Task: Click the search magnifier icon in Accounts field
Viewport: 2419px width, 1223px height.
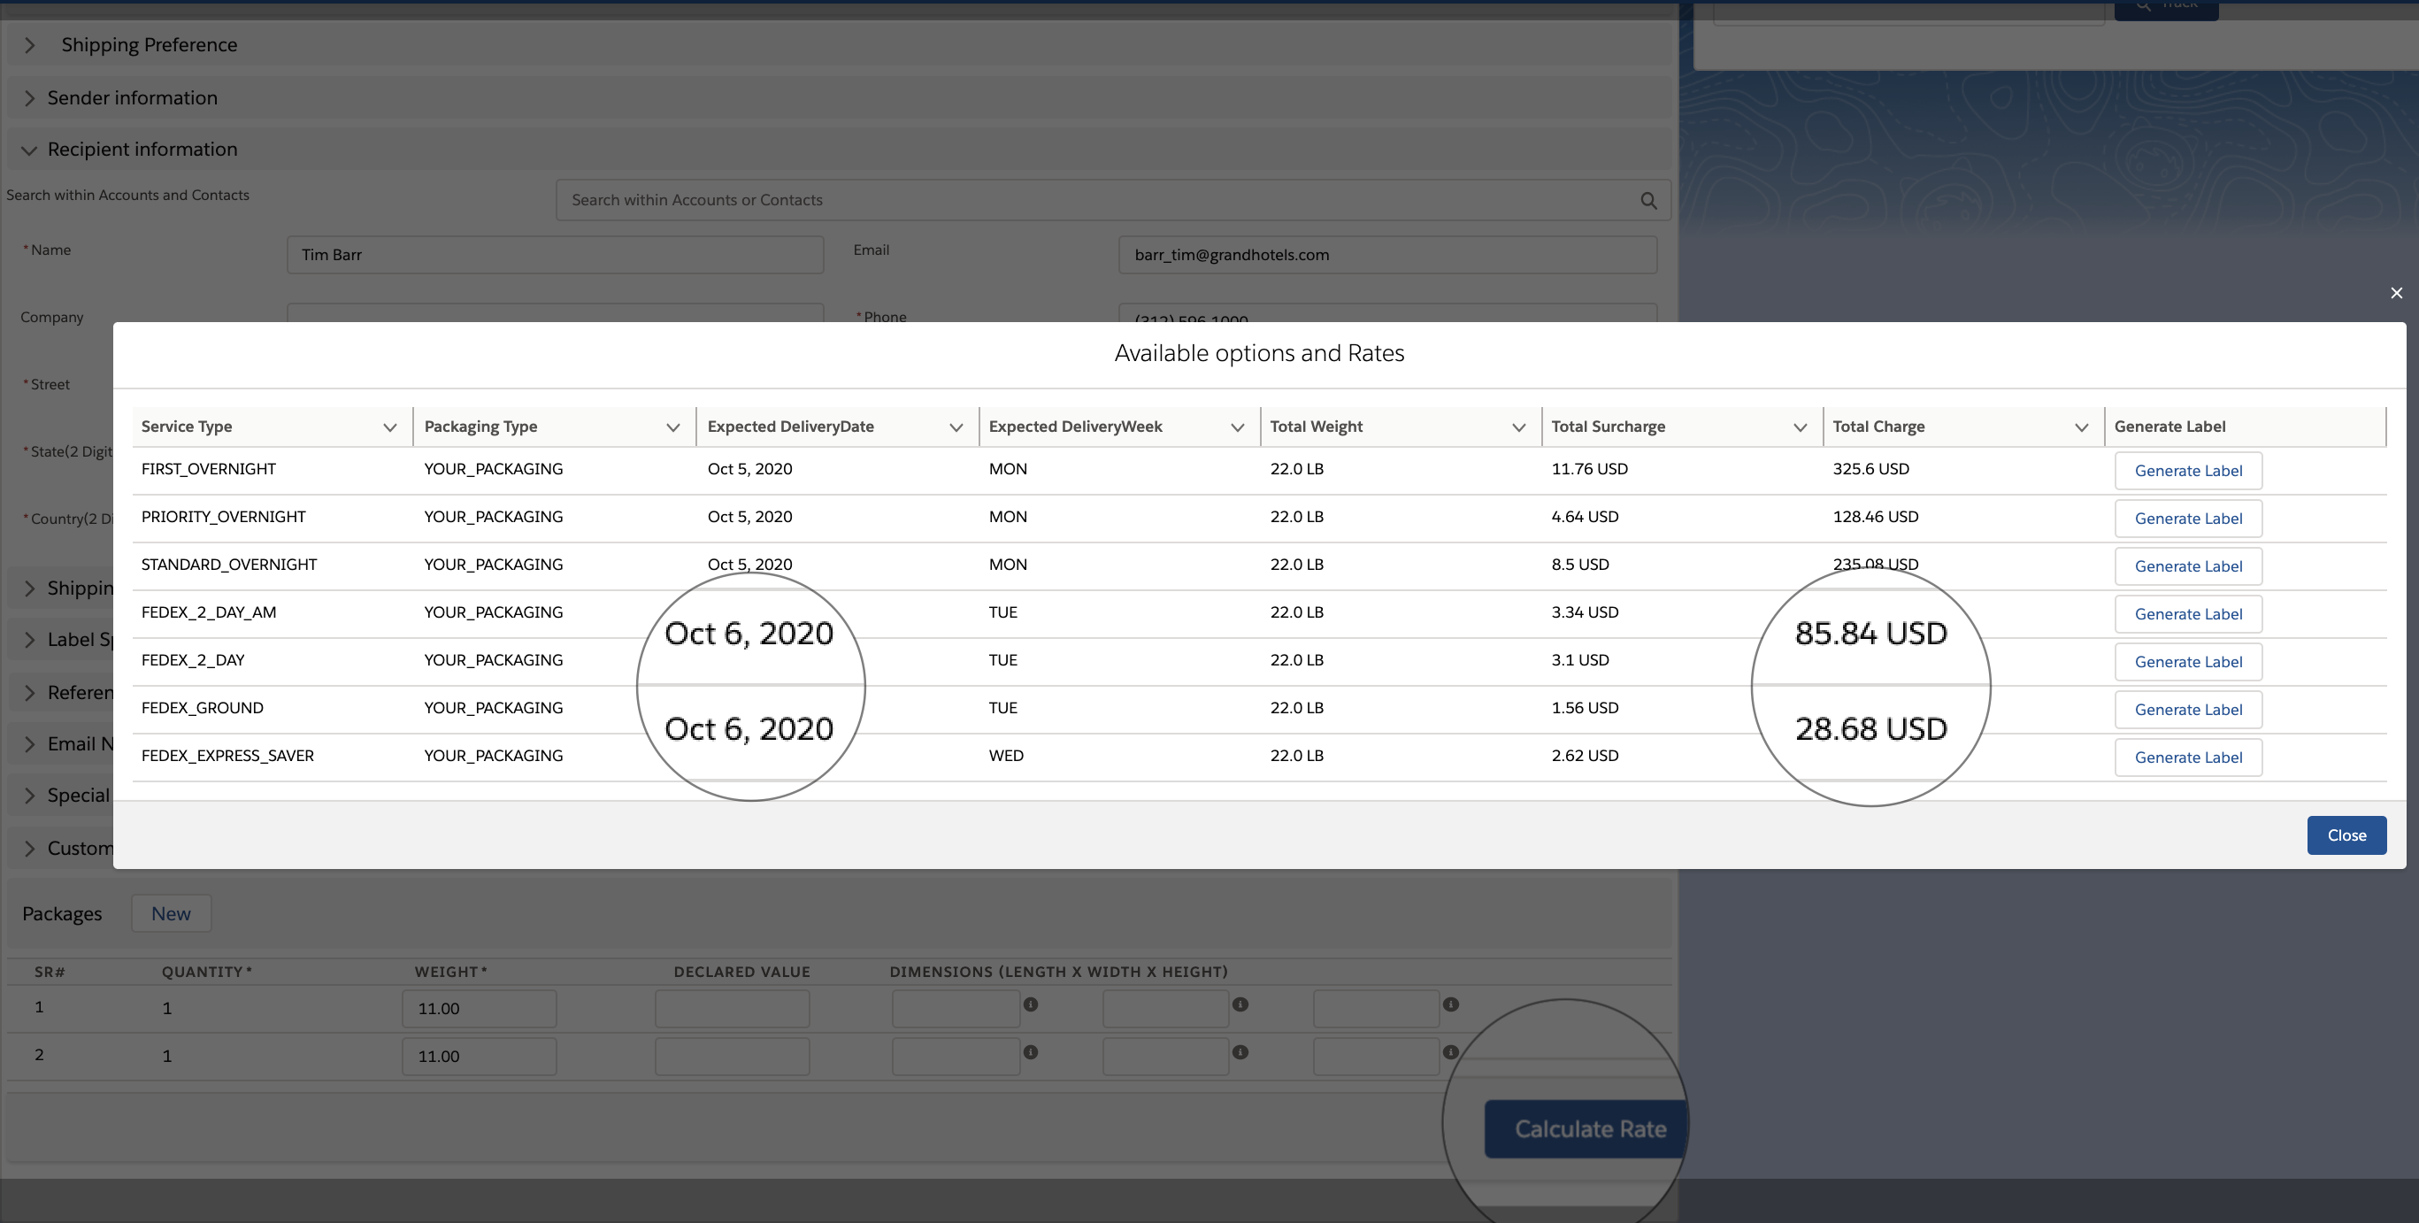Action: 1648,200
